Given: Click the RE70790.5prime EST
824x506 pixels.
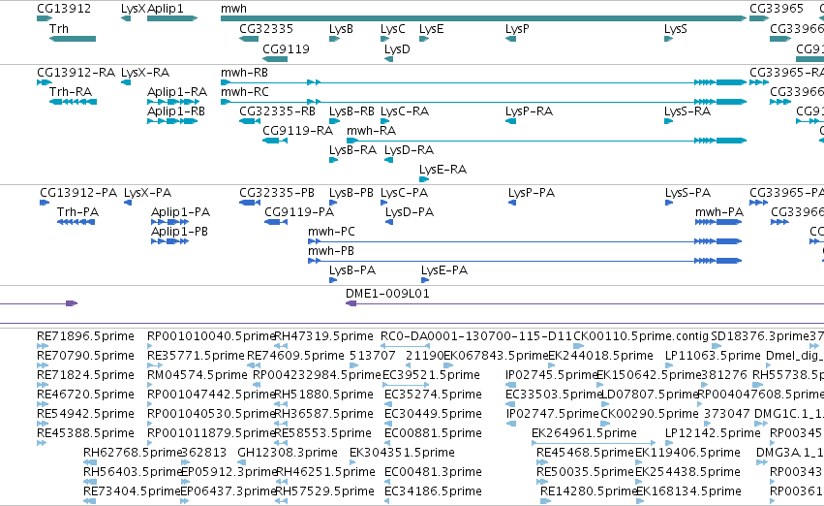Looking at the screenshot, I should [x=43, y=365].
